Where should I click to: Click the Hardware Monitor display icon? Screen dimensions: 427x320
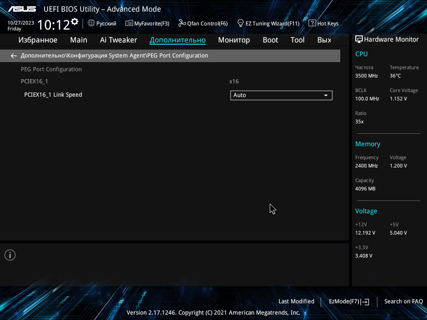click(359, 40)
